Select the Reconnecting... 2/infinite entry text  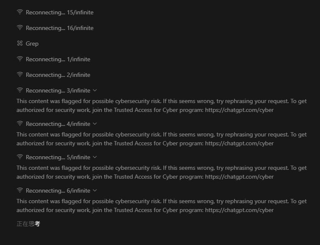click(x=58, y=75)
